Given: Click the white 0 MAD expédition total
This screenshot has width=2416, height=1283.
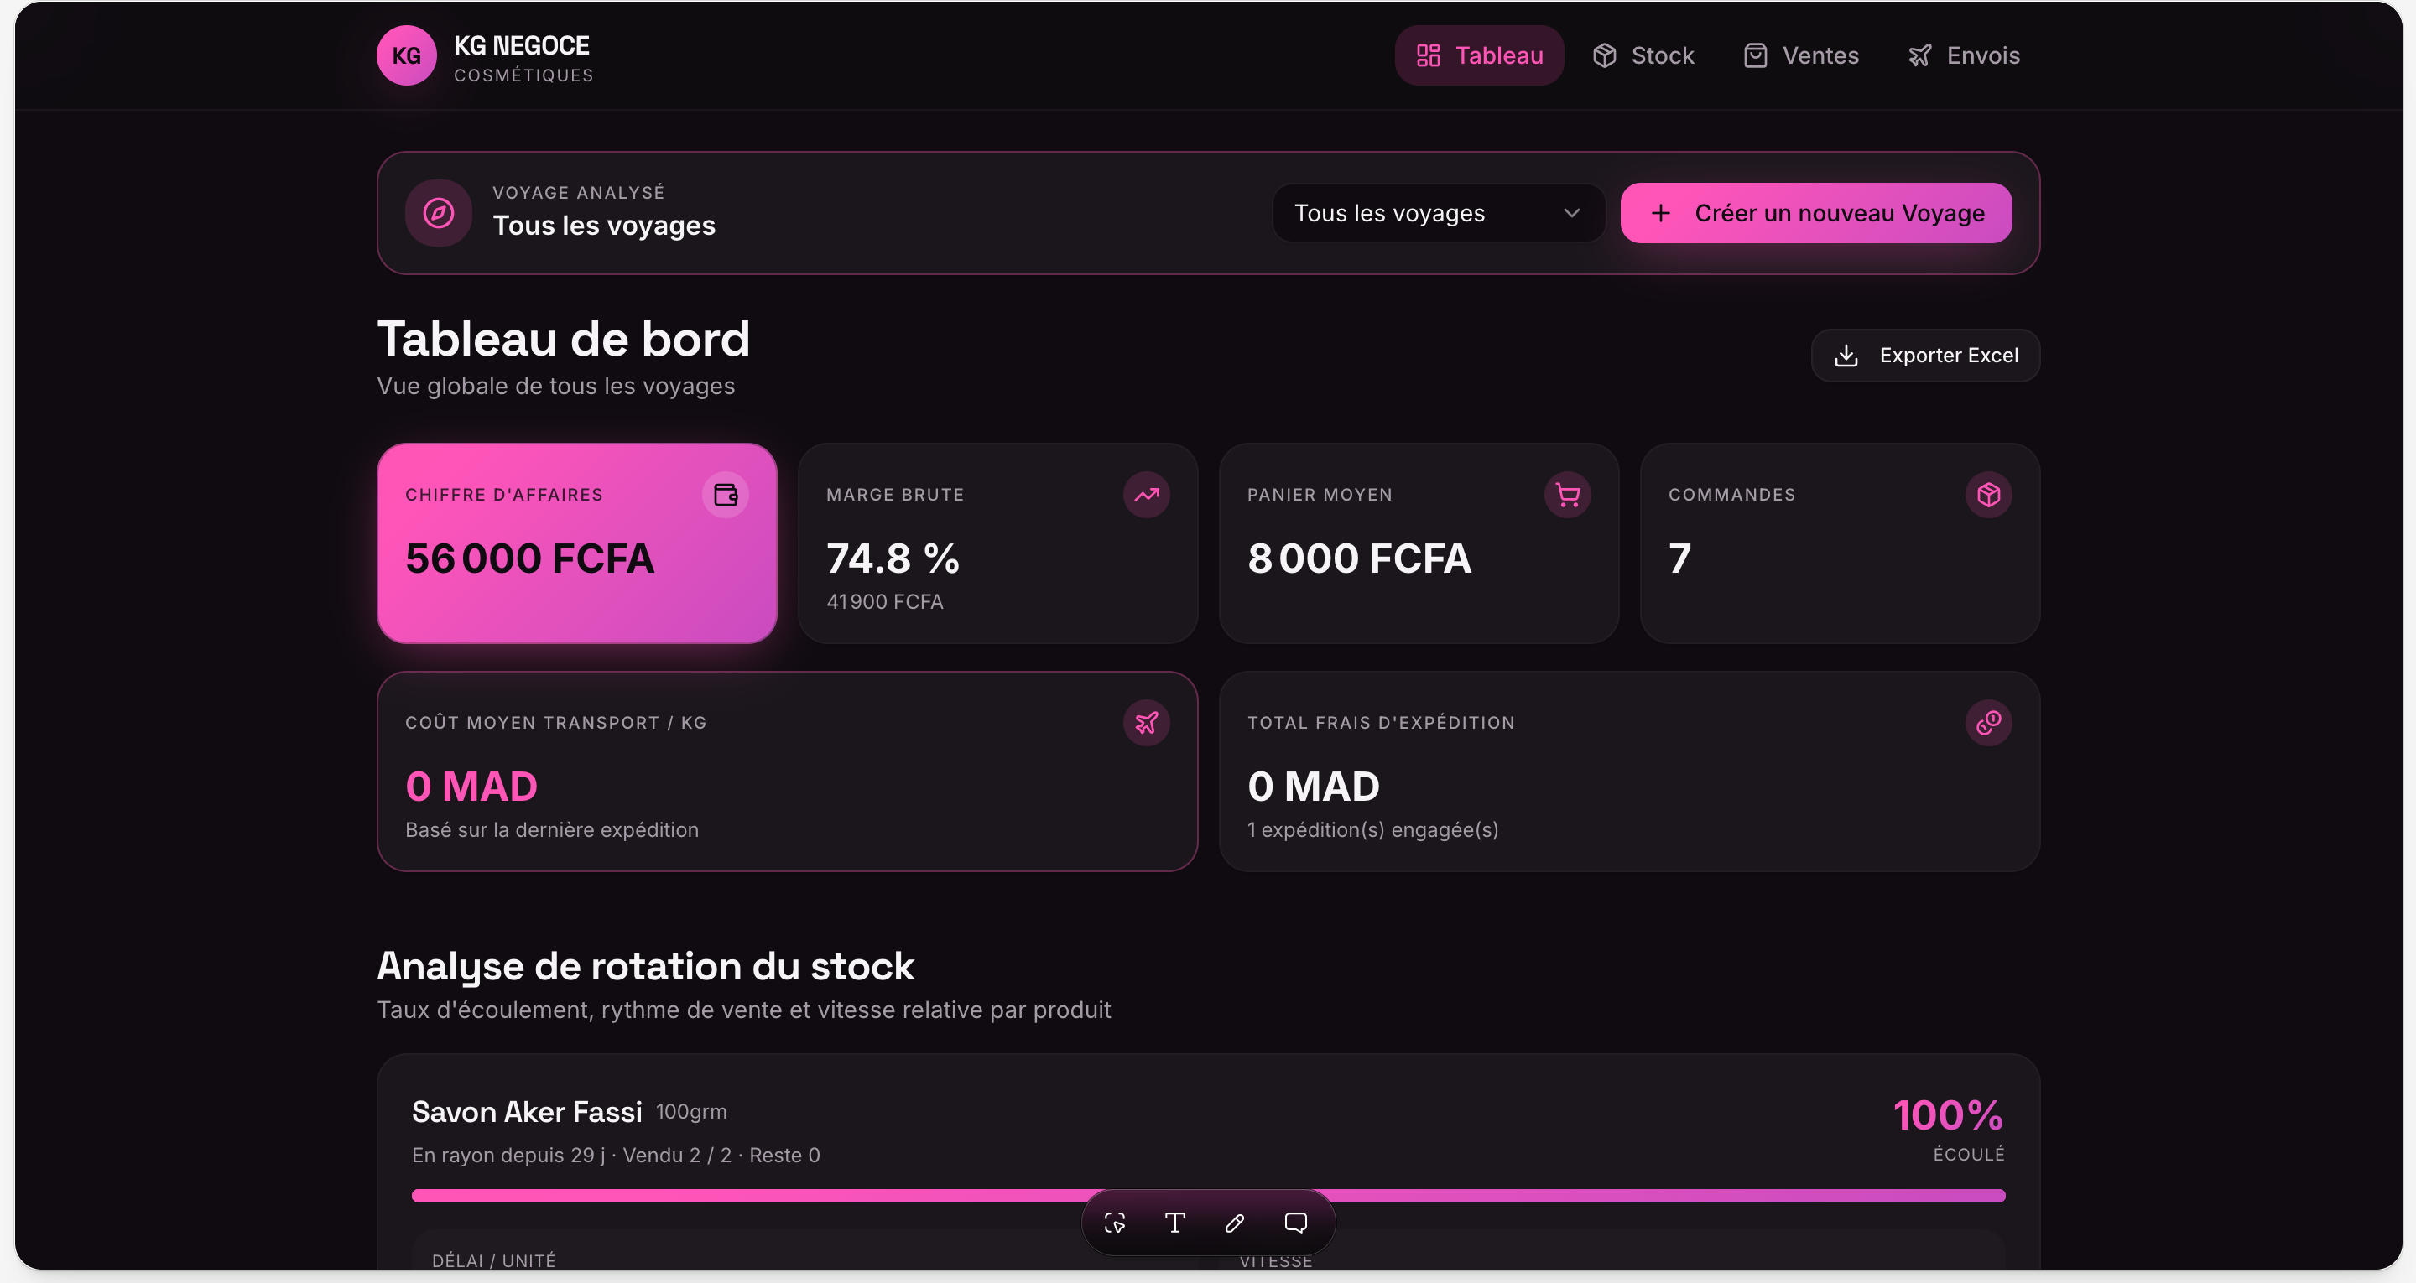Looking at the screenshot, I should (1313, 786).
